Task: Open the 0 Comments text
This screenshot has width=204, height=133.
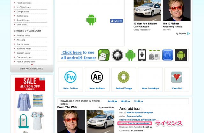Action: pos(137,131)
